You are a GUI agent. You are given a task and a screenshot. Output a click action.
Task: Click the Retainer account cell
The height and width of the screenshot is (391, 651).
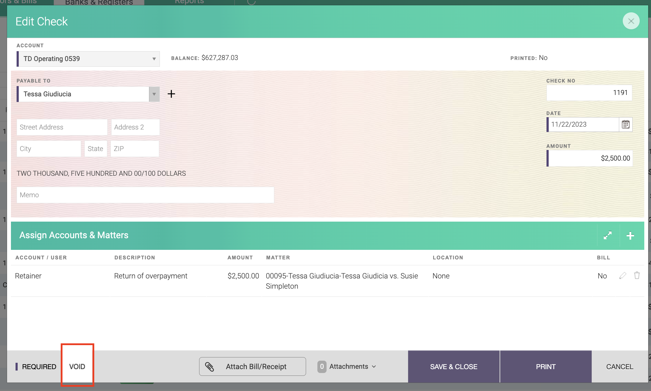[28, 276]
